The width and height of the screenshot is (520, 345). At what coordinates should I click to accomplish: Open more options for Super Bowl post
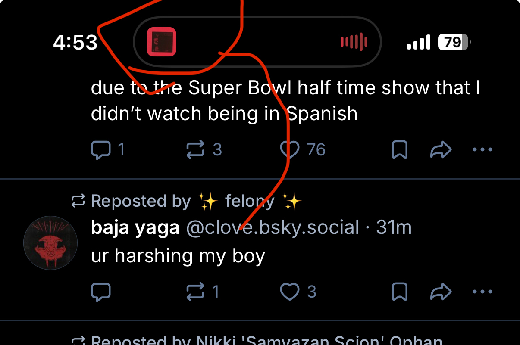[x=482, y=150]
